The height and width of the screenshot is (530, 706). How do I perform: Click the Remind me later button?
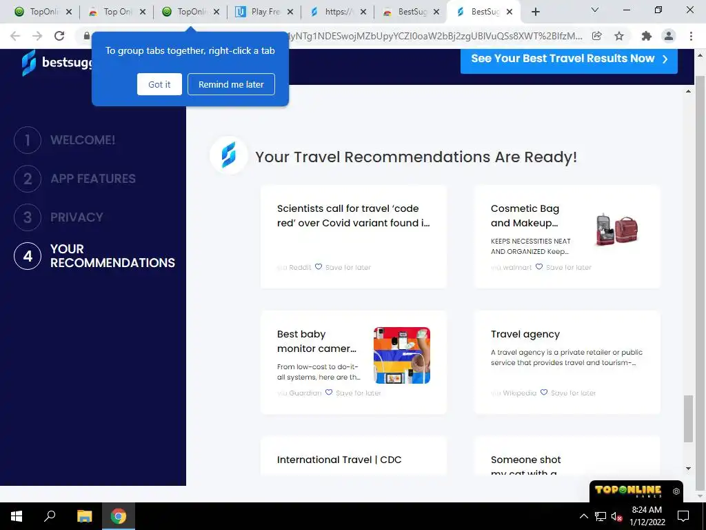click(231, 84)
